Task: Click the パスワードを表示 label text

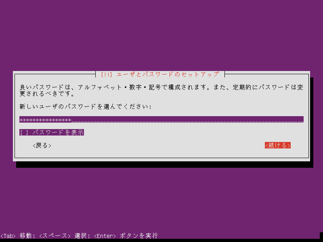Action: (58, 132)
